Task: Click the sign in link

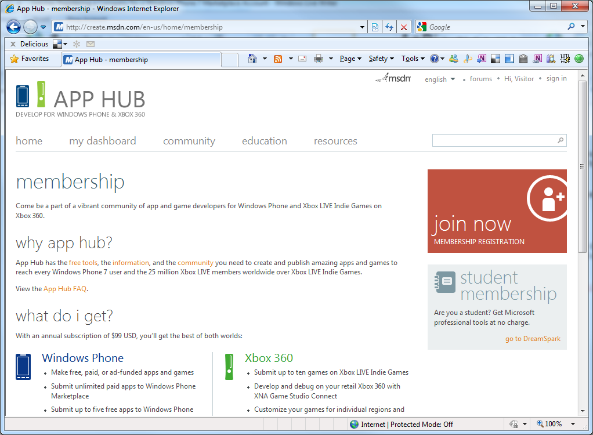Action: 556,78
